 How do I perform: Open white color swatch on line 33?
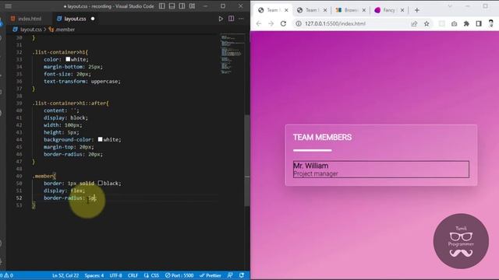click(68, 59)
